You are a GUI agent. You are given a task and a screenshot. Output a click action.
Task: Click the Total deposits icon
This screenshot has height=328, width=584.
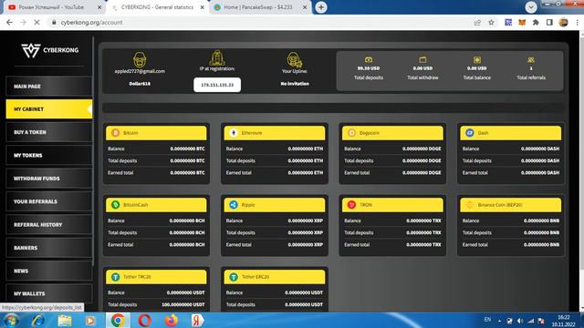369,59
